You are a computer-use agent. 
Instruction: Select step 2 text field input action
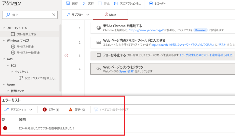point(163,42)
